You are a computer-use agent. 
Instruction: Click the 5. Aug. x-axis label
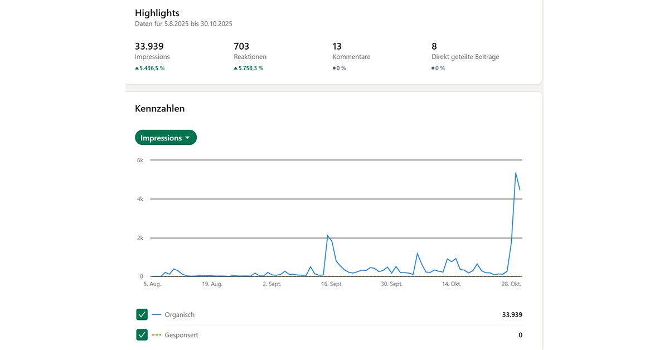[x=152, y=284]
